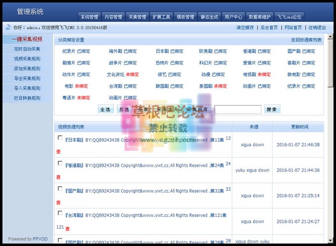The width and height of the screenshot is (336, 246).
Task: Log out via 注销退出
Action: pyautogui.click(x=317, y=28)
